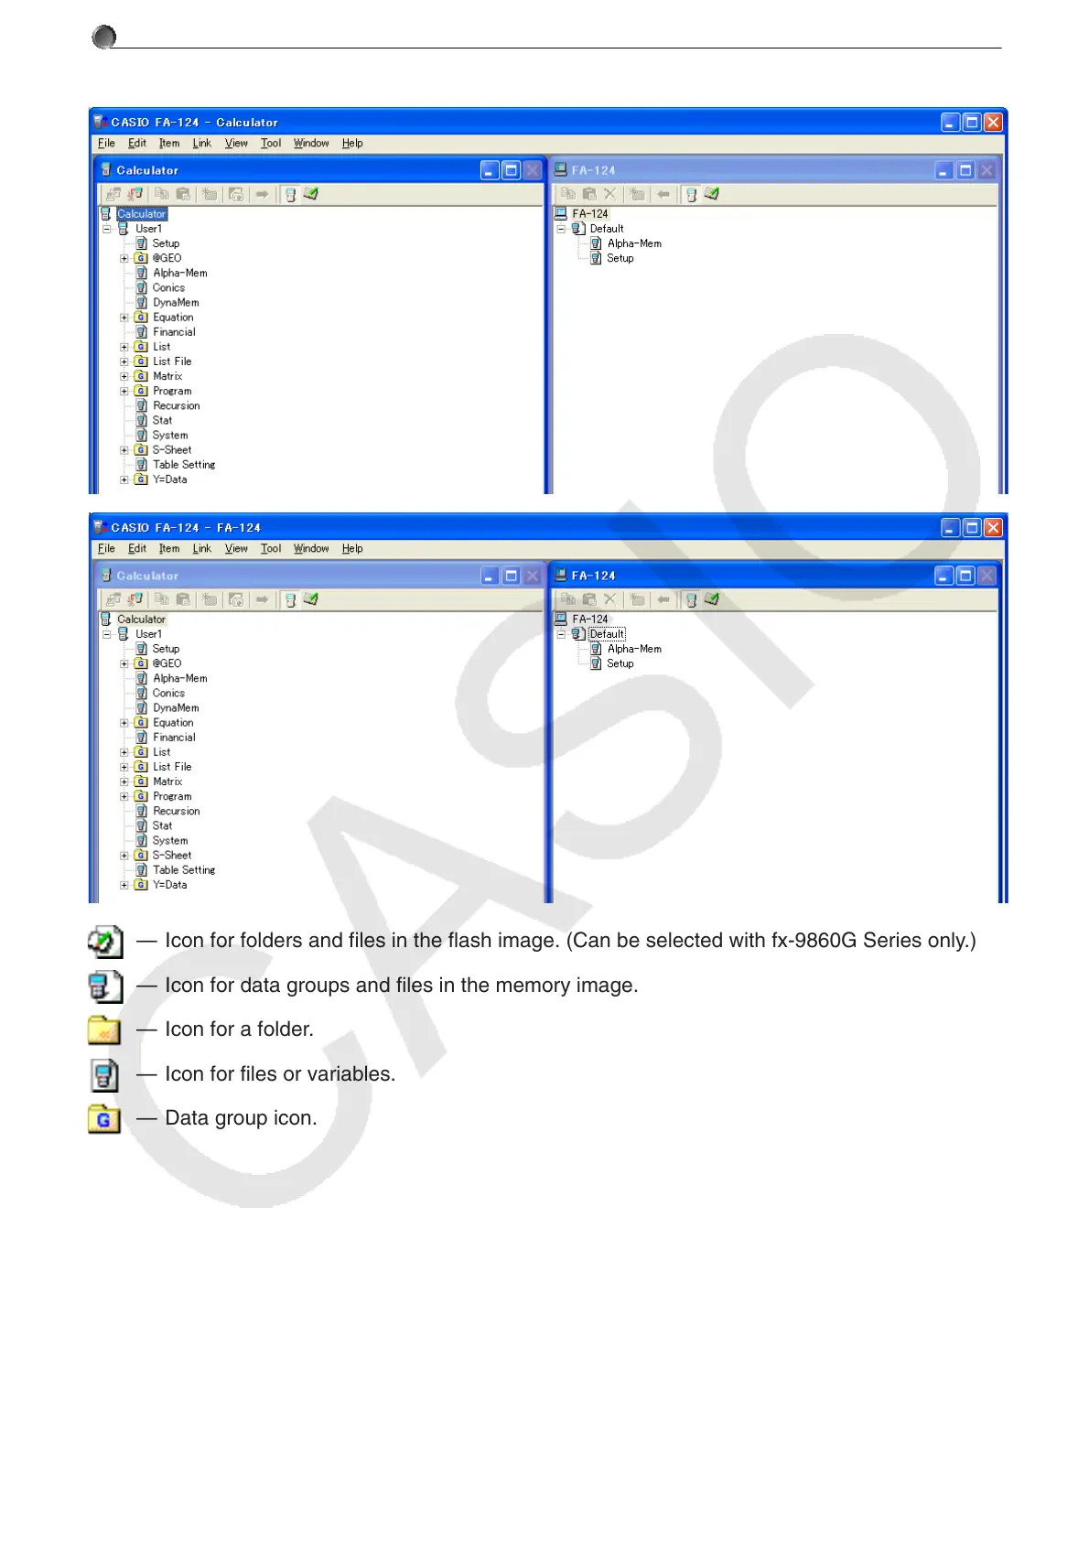This screenshot has height=1541, width=1089.
Task: Click Copy icon in the active FA-124 pane toolbar
Action: point(568,599)
